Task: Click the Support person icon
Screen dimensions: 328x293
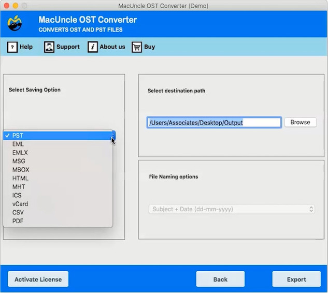Action: [x=49, y=47]
